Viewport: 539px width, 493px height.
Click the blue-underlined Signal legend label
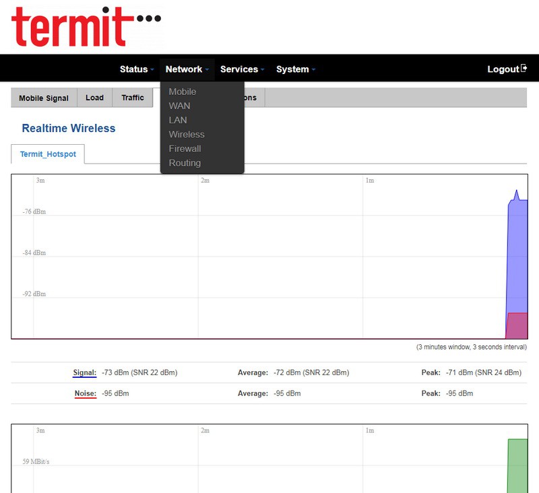tap(85, 372)
